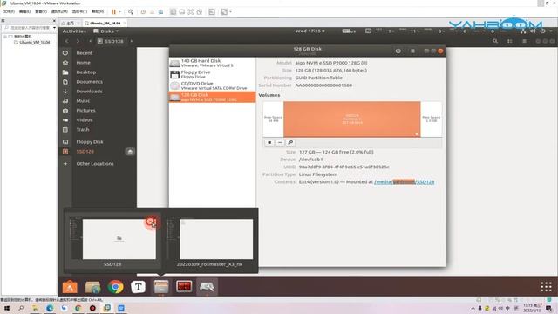
Task: Select Ubuntu_VM_18.04 in the library tree
Action: (x=35, y=42)
